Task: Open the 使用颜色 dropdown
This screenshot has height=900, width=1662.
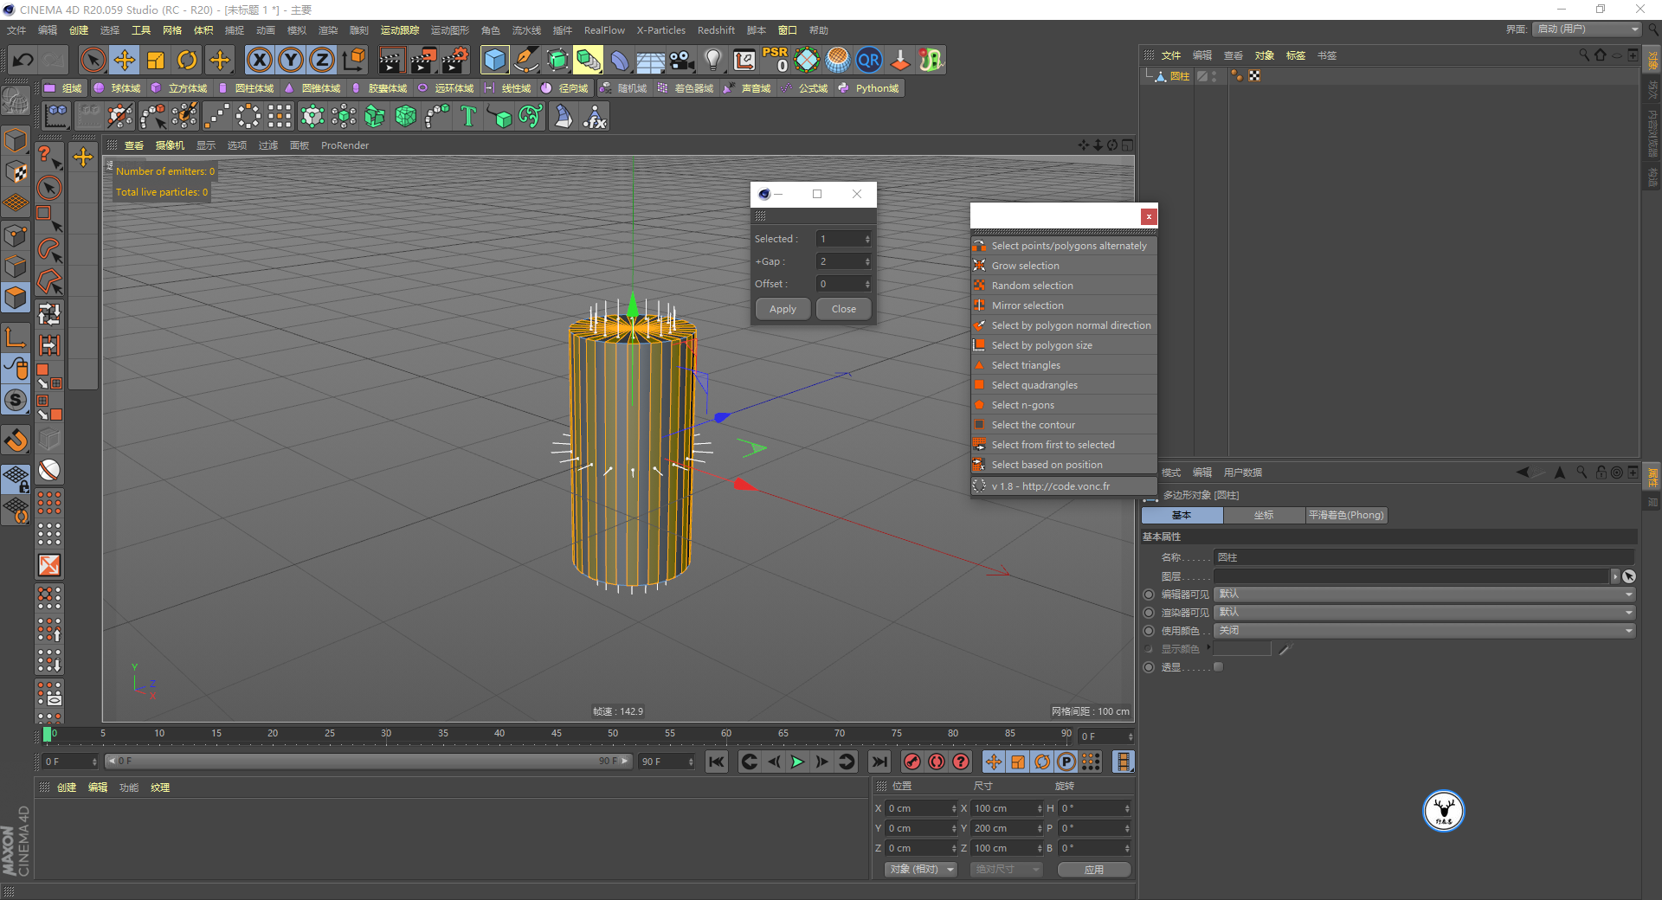Action: (x=1424, y=631)
